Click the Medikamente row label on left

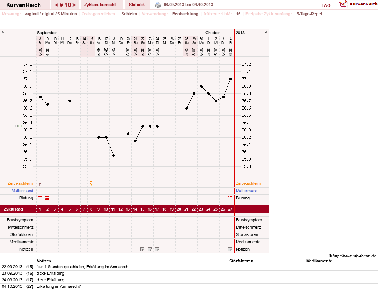point(22,242)
